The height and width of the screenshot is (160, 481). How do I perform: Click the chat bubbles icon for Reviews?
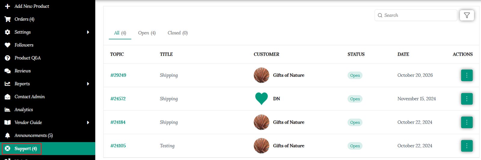8,71
